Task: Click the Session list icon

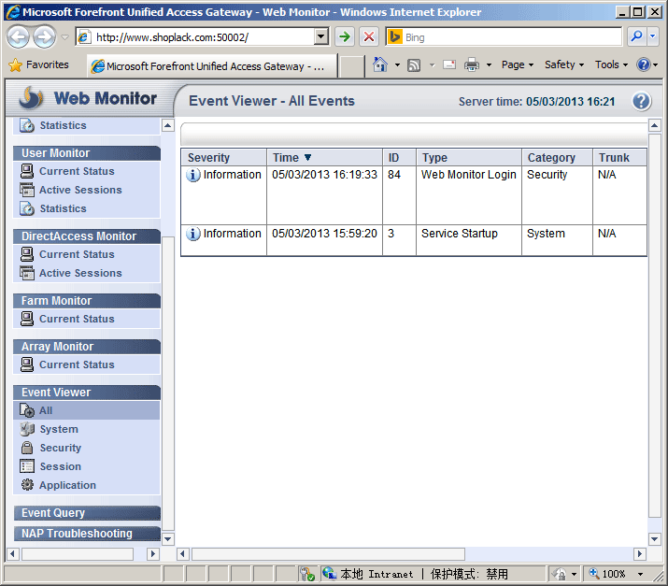Action: point(27,466)
